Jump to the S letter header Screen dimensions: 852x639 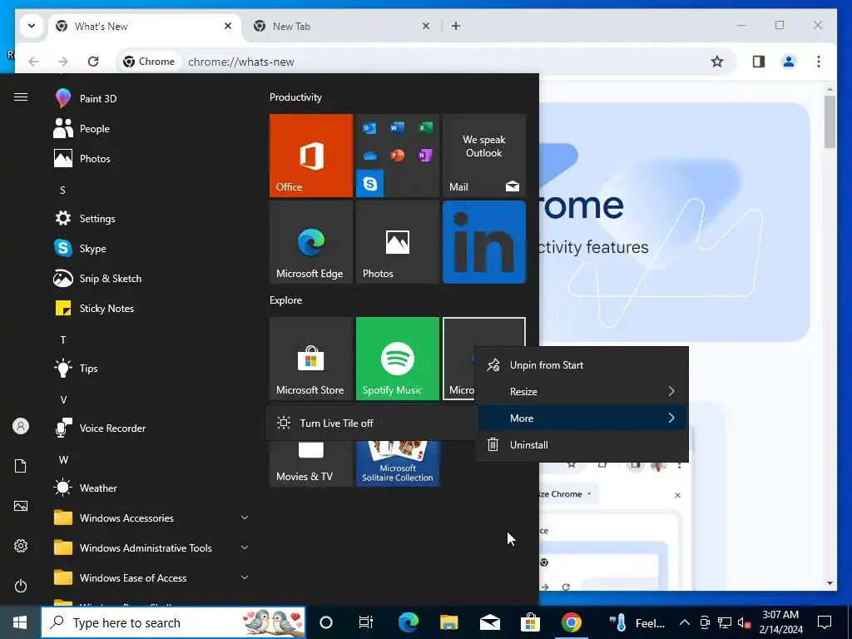(62, 191)
